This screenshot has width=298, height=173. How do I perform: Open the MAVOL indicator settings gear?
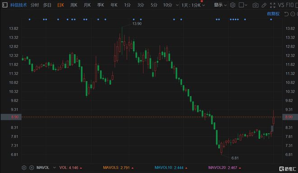point(24,168)
